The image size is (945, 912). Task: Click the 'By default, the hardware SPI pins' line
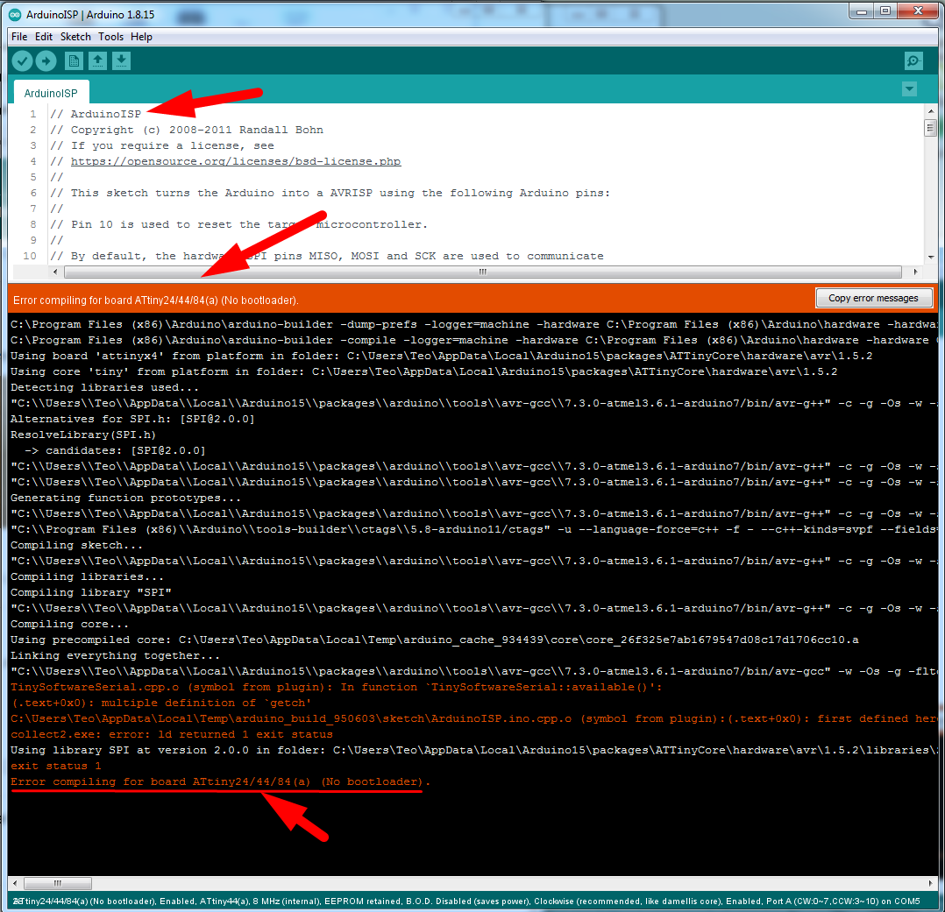click(327, 256)
